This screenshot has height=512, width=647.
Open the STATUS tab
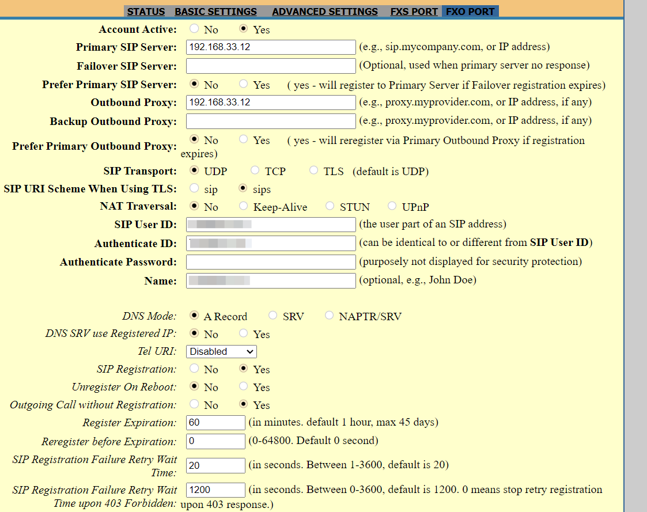point(146,12)
